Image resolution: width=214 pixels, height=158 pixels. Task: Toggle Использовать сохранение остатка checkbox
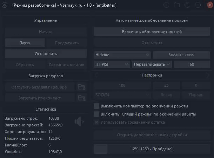point(96,122)
